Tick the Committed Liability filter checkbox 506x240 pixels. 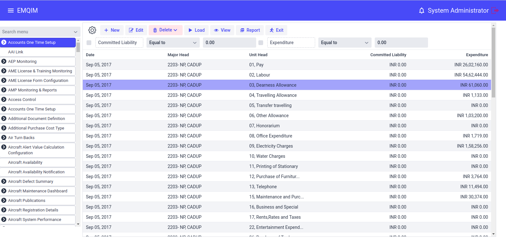click(x=89, y=43)
